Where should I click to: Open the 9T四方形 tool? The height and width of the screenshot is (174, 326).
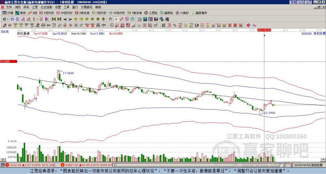(117, 13)
